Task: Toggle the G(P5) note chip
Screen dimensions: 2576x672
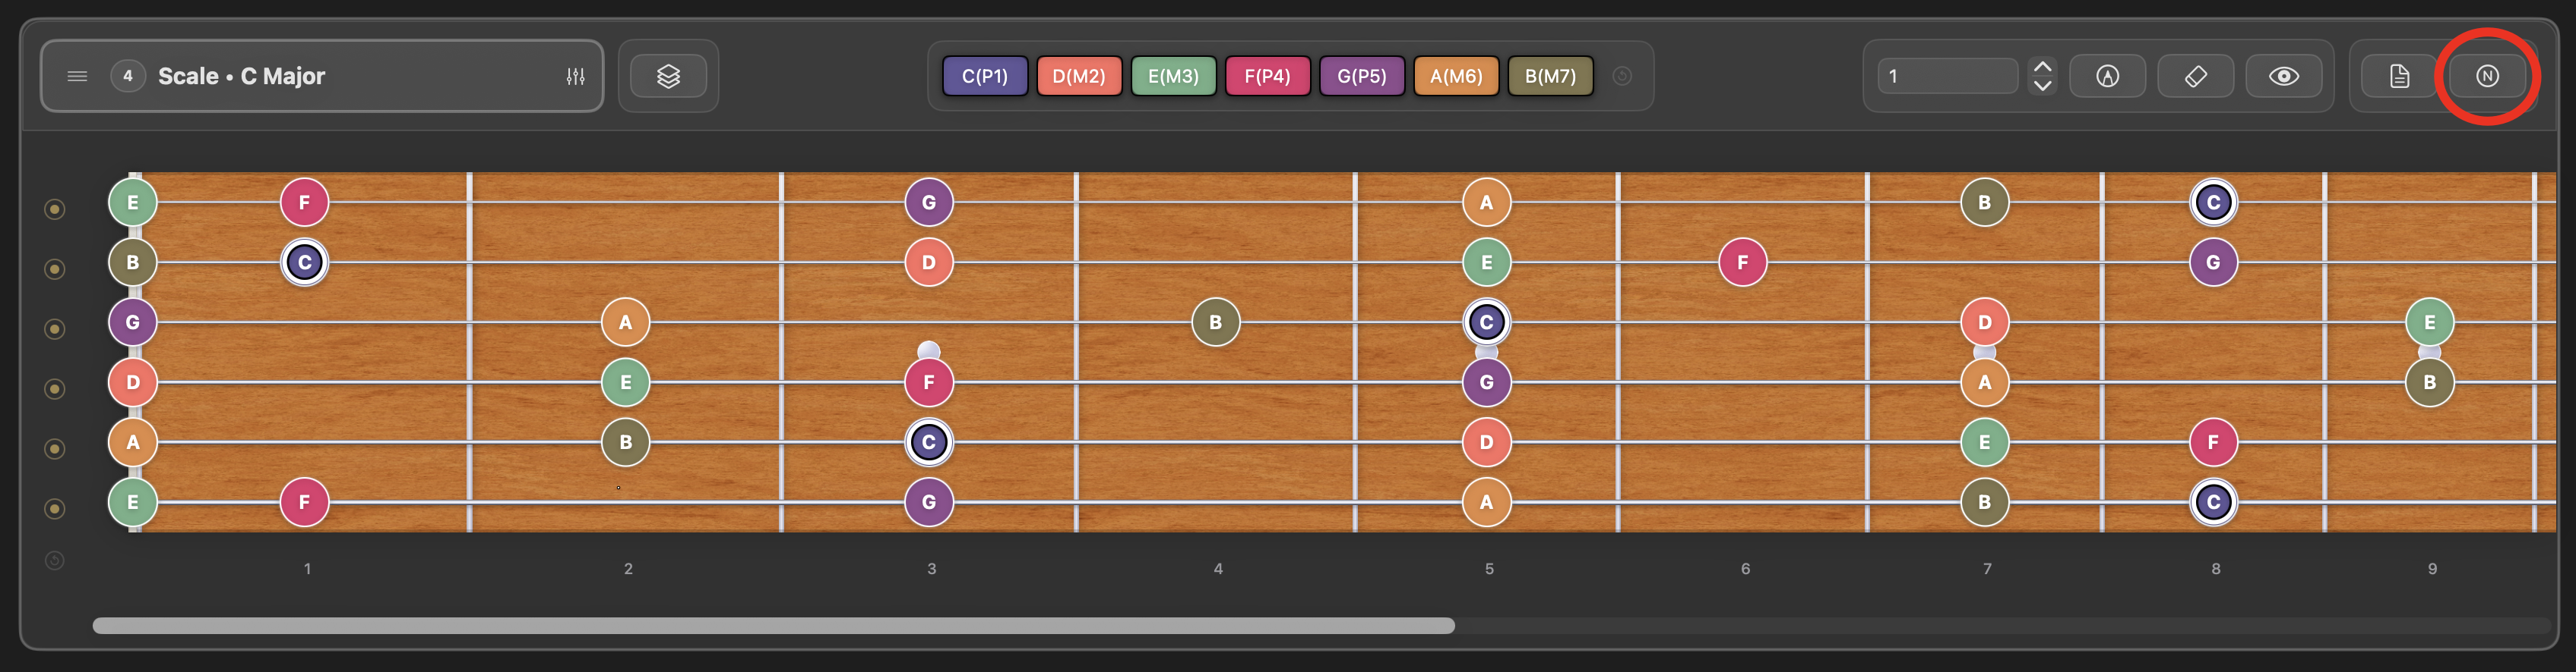Action: pyautogui.click(x=1362, y=76)
